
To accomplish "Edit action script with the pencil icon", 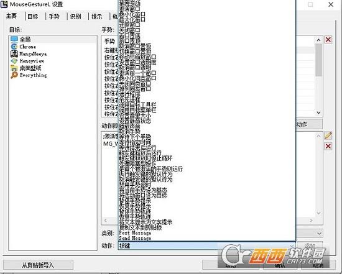I will [328, 135].
